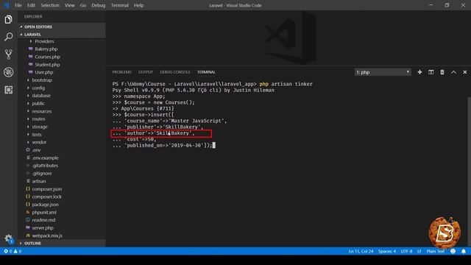
Task: Open the Search view icon
Action: 8,37
